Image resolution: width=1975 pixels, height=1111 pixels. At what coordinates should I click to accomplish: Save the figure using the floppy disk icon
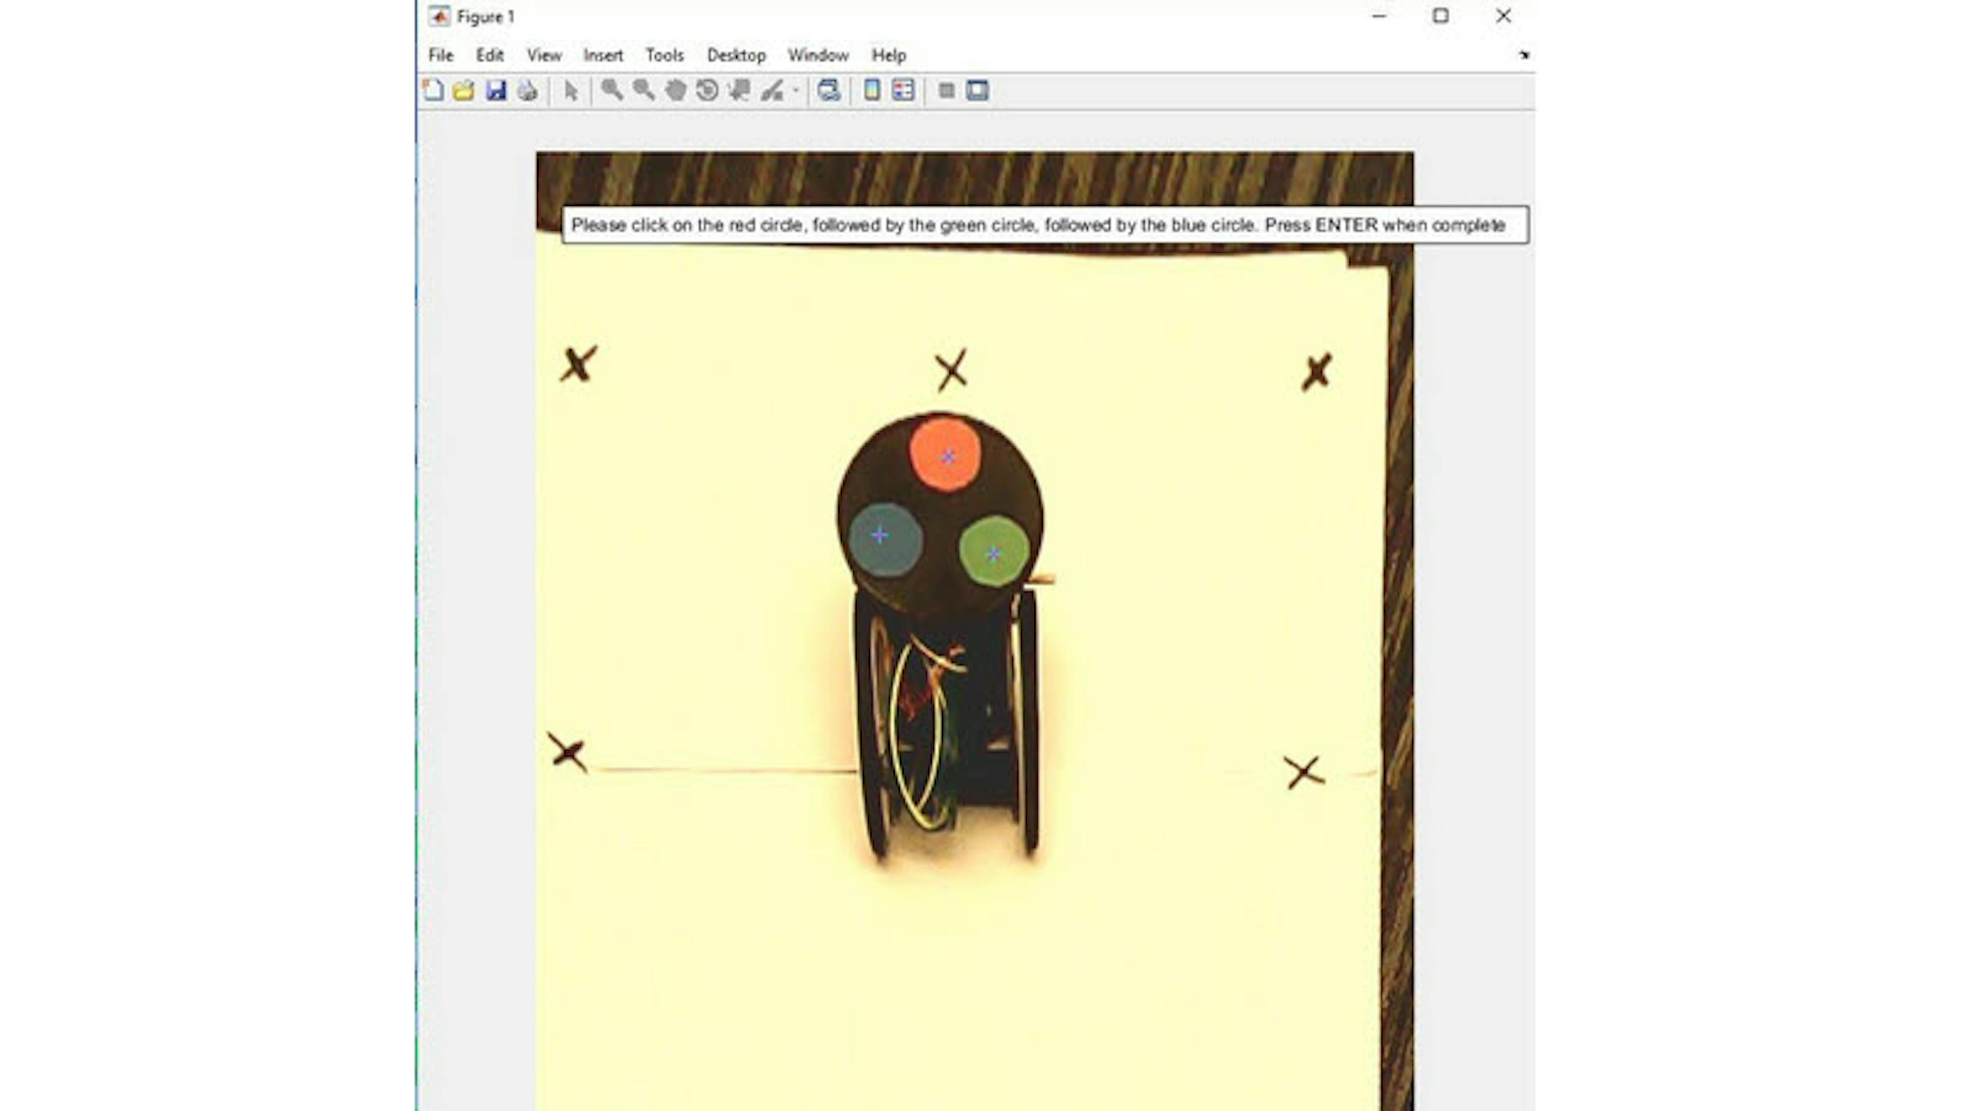pos(496,91)
